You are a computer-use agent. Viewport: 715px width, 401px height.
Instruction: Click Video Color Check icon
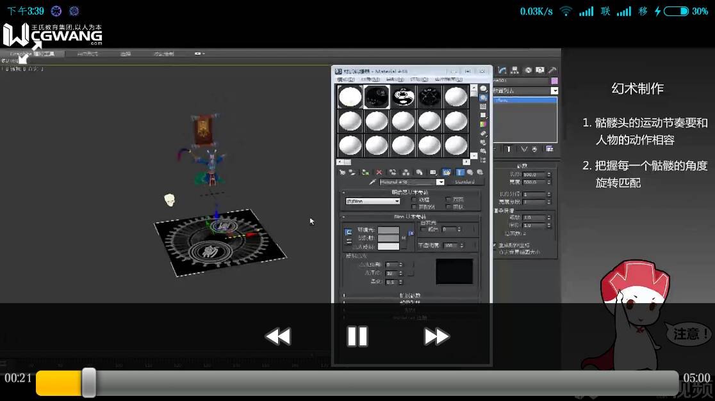click(483, 124)
